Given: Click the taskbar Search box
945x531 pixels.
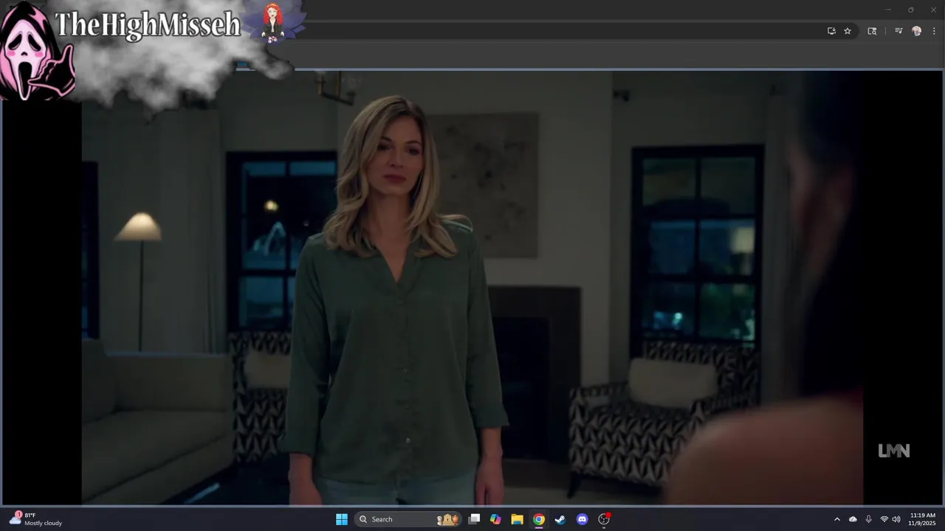Looking at the screenshot, I should (408, 519).
